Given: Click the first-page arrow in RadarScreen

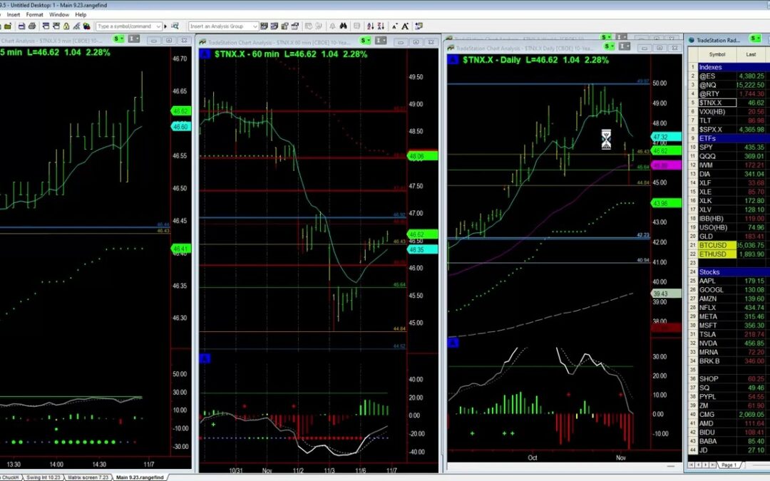Looking at the screenshot, I should click(x=692, y=465).
